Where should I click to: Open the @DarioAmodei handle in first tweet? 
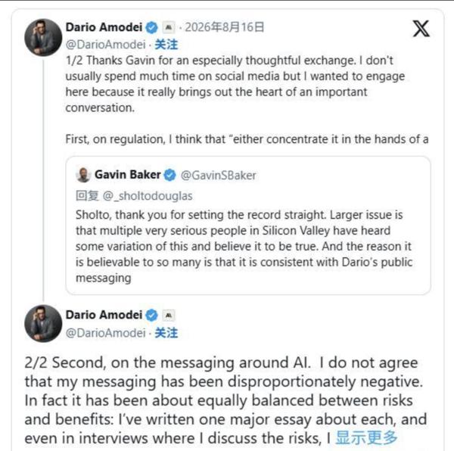pos(105,45)
